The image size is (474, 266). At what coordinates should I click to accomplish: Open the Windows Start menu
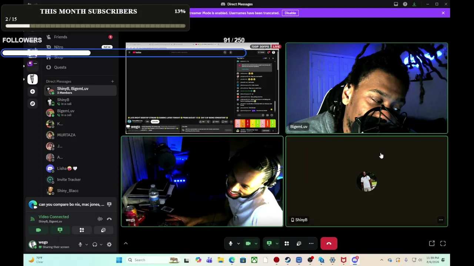pos(119,260)
